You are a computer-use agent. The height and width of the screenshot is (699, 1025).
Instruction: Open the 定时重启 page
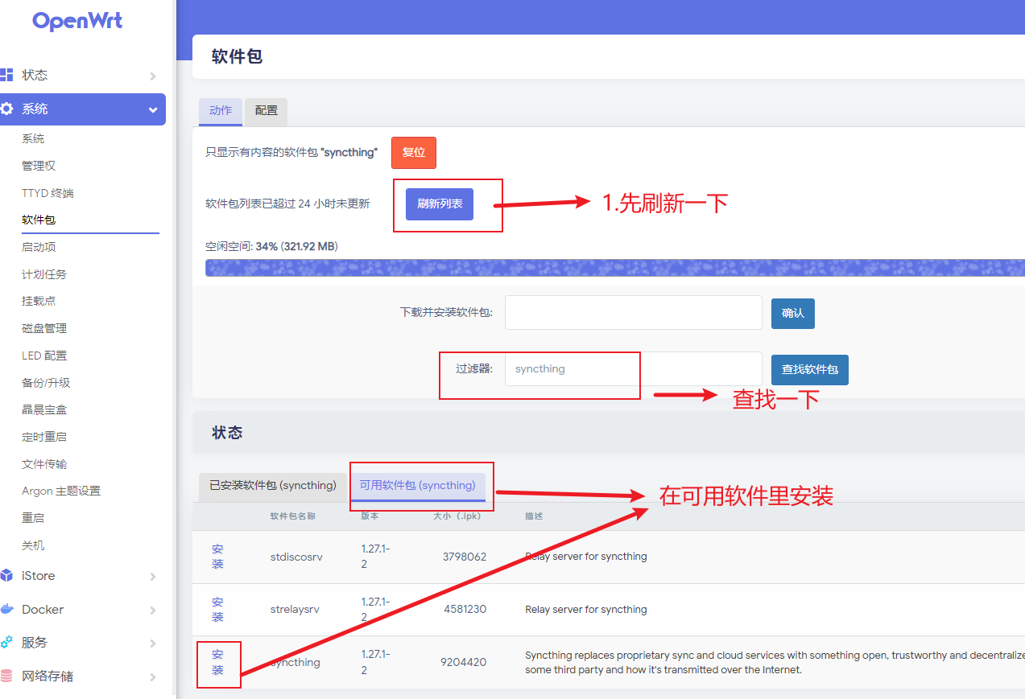[x=44, y=437]
